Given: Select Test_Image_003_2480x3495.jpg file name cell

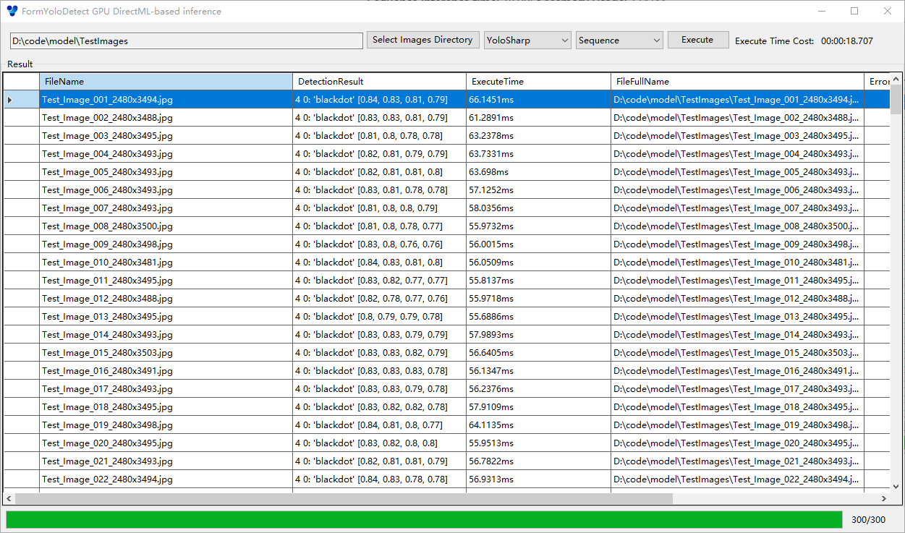Looking at the screenshot, I should [x=166, y=136].
